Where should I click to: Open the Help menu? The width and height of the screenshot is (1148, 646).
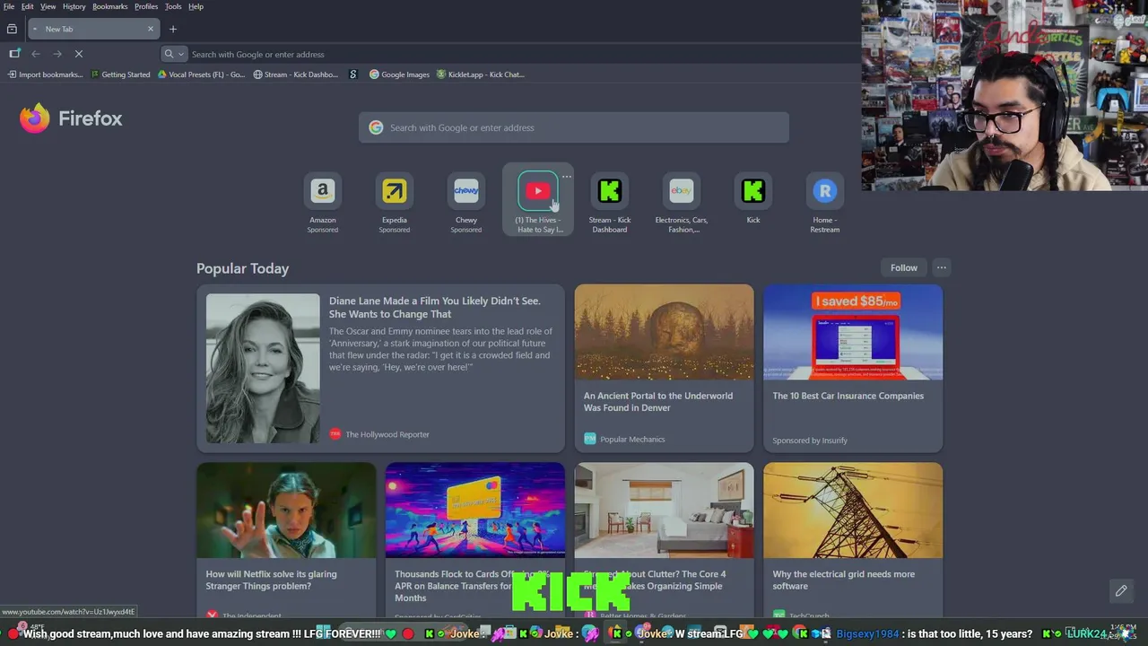pos(196,6)
